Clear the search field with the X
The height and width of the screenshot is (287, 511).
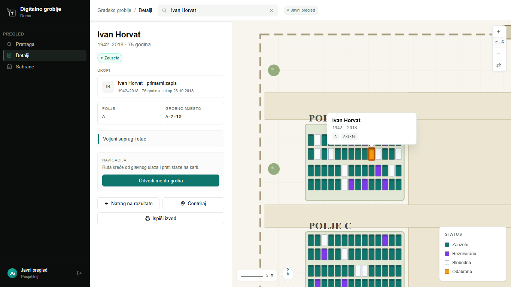271,10
